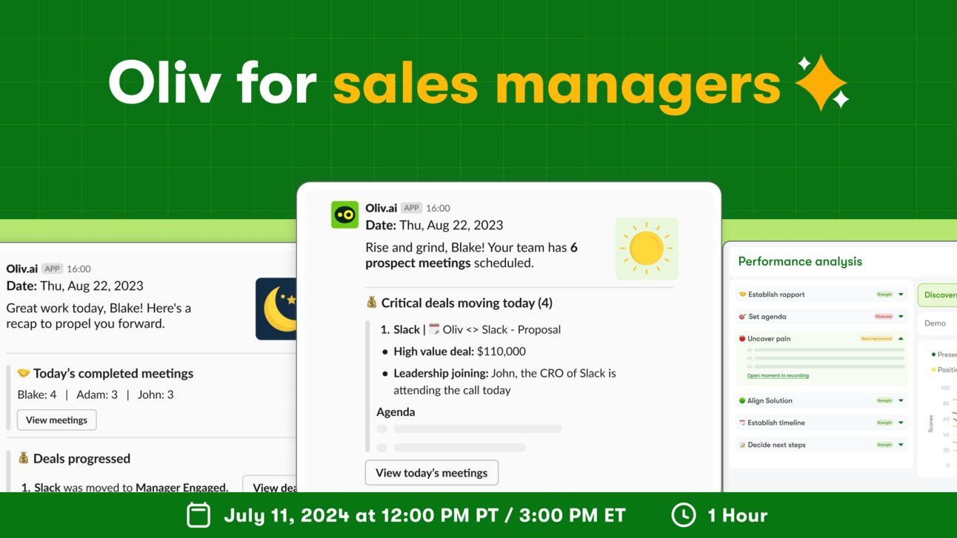Click the View meetings button
Image resolution: width=957 pixels, height=538 pixels.
point(57,420)
